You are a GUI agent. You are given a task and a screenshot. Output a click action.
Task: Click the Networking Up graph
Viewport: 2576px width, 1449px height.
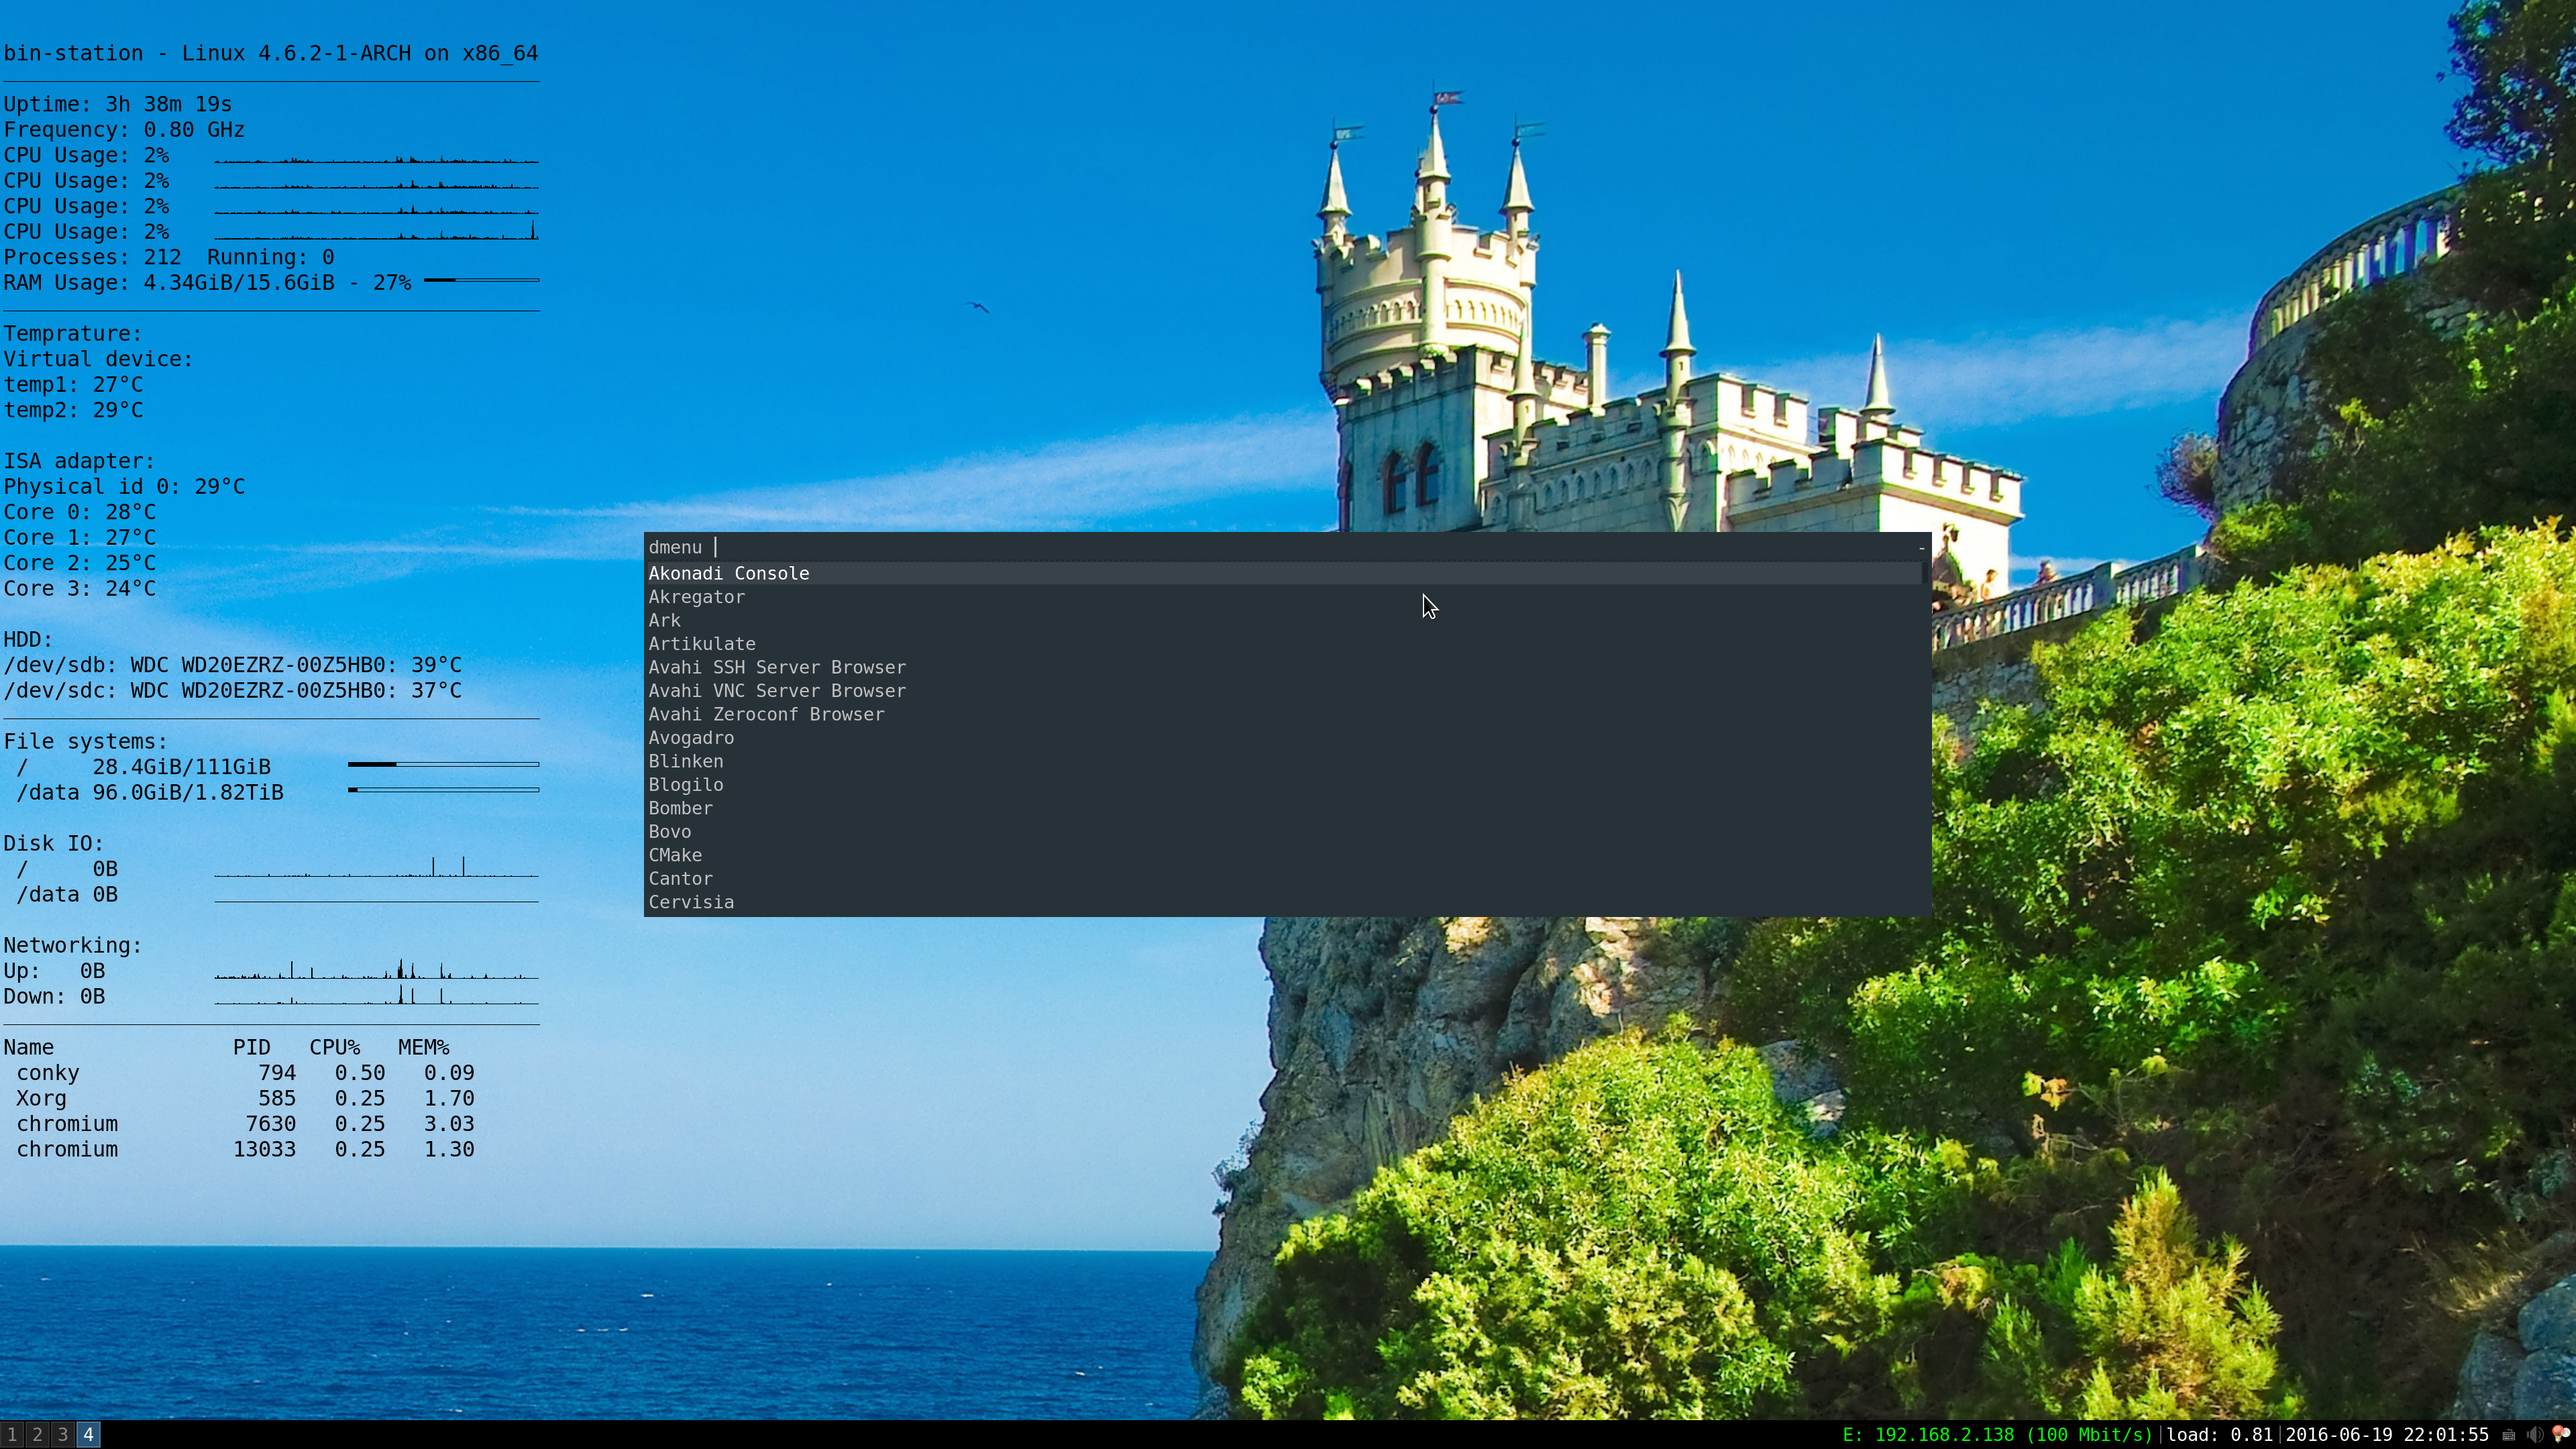point(376,968)
